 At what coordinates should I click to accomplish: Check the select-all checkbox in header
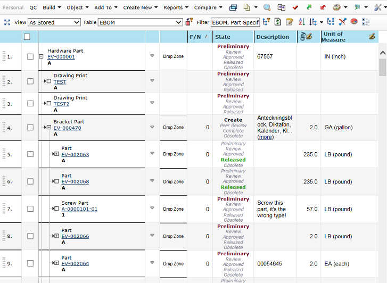(27, 37)
